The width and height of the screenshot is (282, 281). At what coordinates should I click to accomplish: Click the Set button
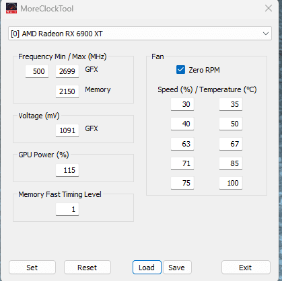[32, 268]
